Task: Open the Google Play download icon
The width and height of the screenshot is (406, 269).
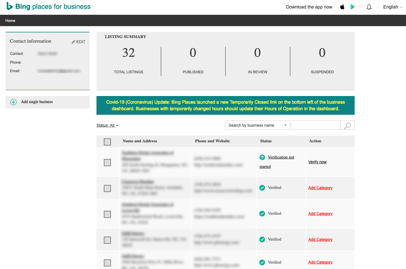Action: click(x=353, y=7)
